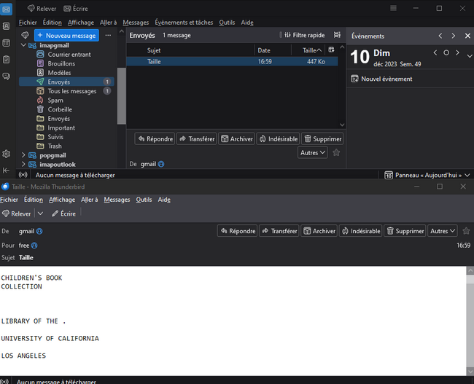This screenshot has width=474, height=384.
Task: Expand the mini calendar chevron
Action: coord(469,56)
